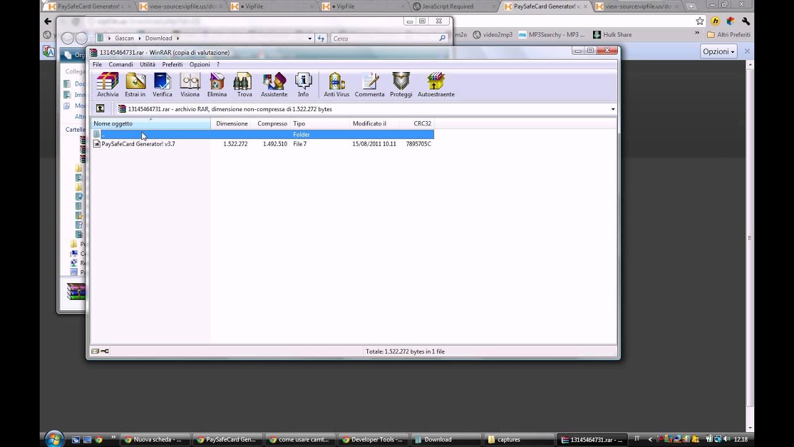
Task: Click the Estrai in extract icon
Action: click(x=135, y=85)
